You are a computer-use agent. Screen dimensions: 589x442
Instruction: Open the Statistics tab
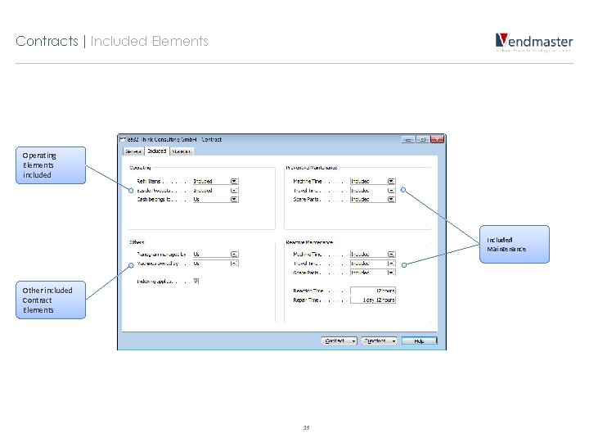click(x=182, y=151)
